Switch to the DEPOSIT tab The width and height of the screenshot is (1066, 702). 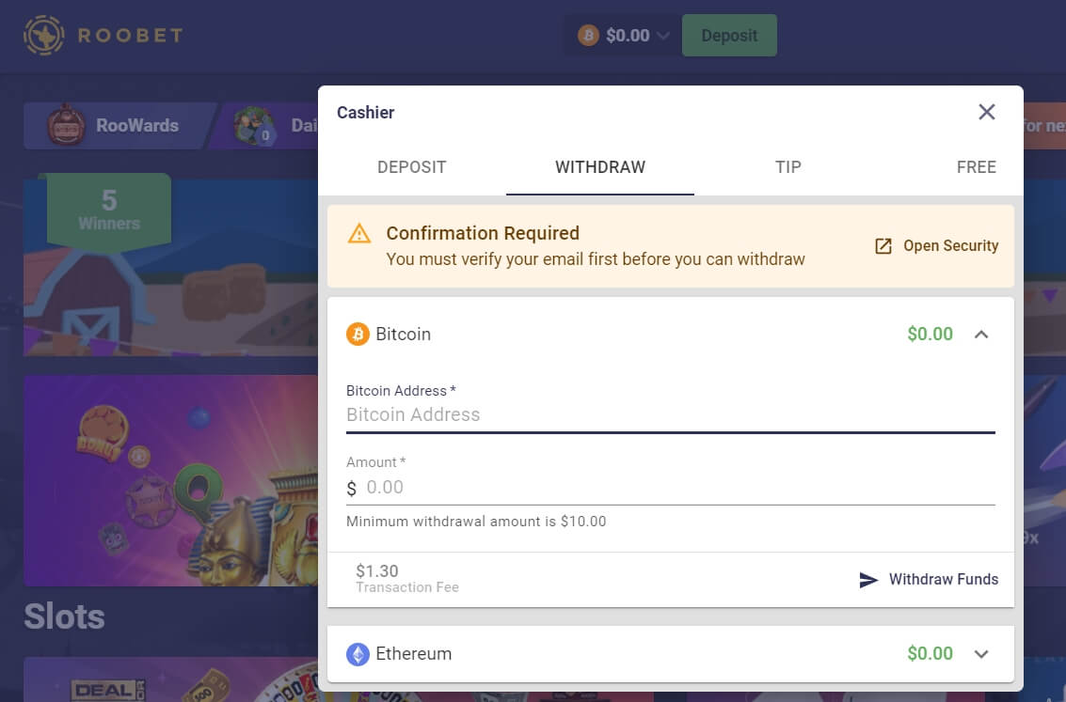click(411, 166)
